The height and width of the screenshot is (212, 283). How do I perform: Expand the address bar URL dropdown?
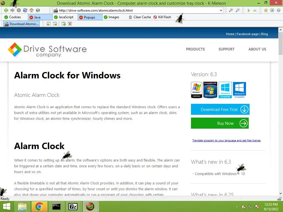coord(221,10)
